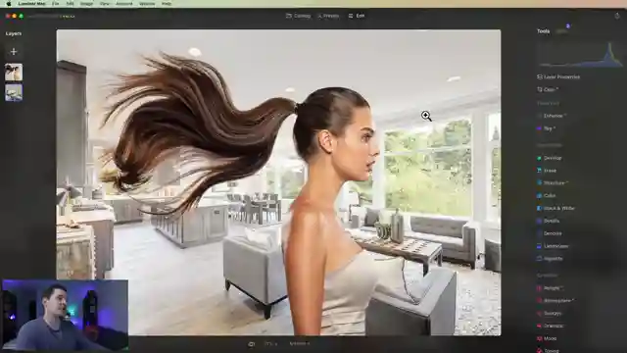Select the Erase tool
Image resolution: width=627 pixels, height=353 pixels.
547,171
